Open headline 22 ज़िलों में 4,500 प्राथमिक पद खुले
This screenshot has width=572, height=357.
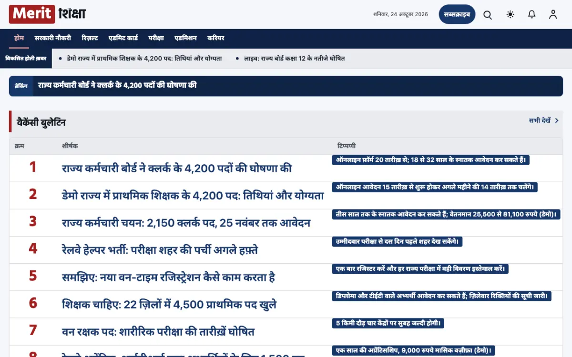coord(169,304)
